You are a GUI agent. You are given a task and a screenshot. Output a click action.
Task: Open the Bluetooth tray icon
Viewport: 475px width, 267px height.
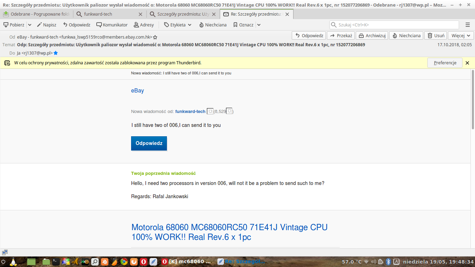click(388, 262)
